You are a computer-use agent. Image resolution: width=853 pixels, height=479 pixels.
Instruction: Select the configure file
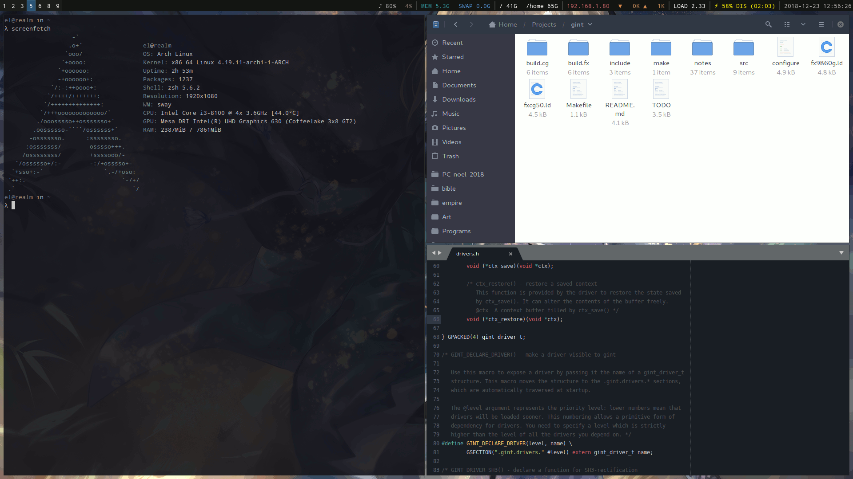tap(785, 56)
